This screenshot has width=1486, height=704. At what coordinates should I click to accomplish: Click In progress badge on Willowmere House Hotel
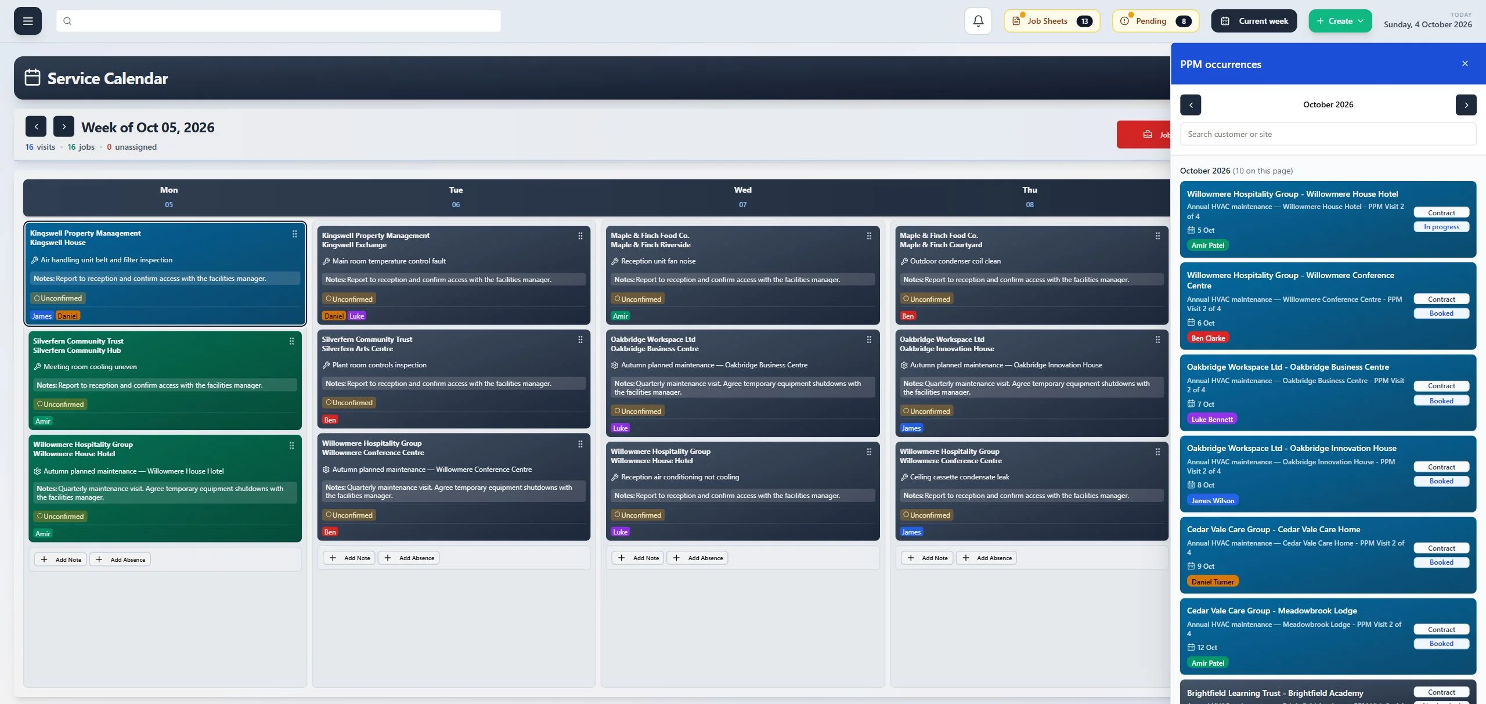pos(1441,227)
